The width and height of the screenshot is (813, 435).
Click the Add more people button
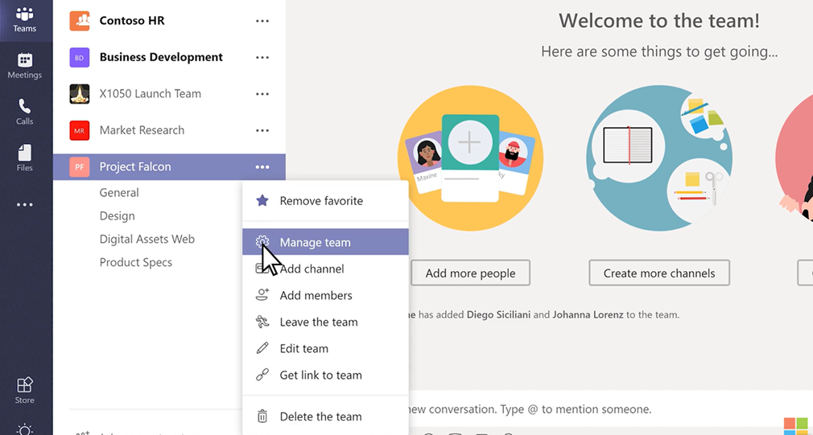470,273
